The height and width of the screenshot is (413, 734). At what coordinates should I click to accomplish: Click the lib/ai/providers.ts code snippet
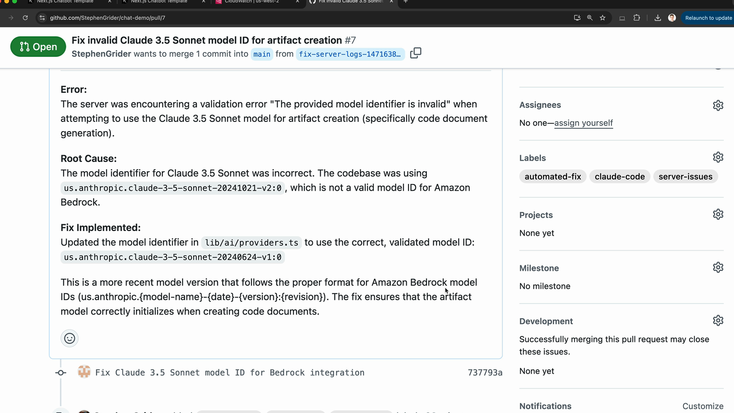pos(252,243)
